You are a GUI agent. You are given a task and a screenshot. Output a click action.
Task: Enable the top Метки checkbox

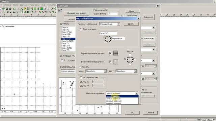pos(130,55)
